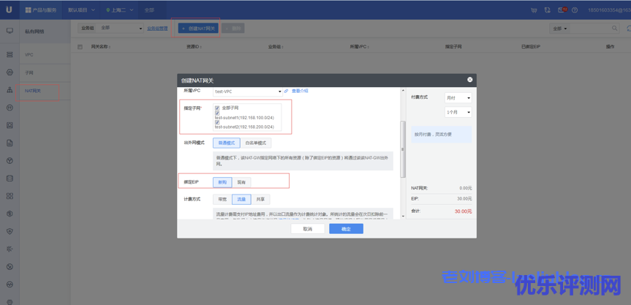Screen dimensions: 631x305
Task: Expand the 月付 payment dropdown
Action: 458,98
